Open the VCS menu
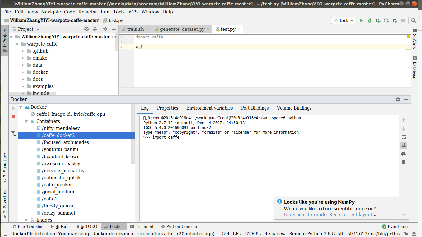422x237 pixels. pyautogui.click(x=132, y=12)
